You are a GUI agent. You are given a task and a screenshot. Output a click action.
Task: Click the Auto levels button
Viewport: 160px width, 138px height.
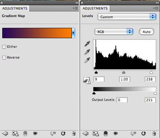146,32
